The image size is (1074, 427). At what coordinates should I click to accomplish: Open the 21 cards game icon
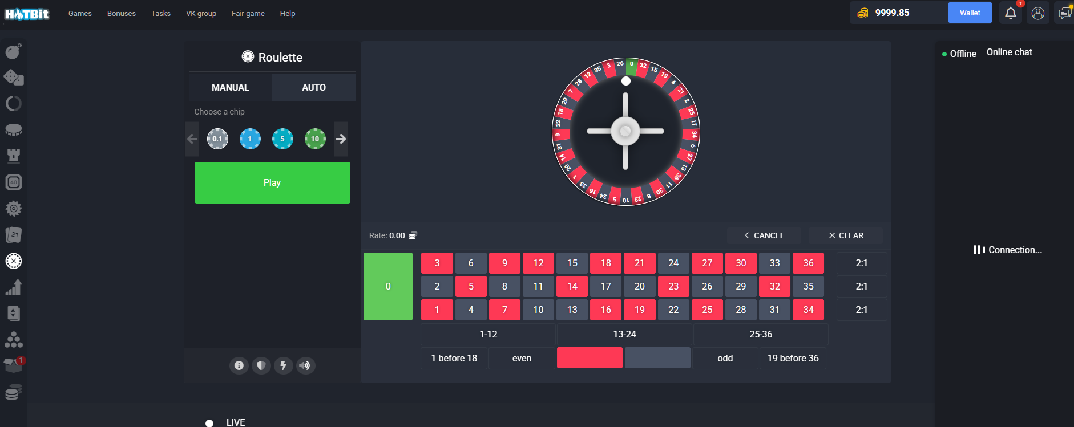13,234
